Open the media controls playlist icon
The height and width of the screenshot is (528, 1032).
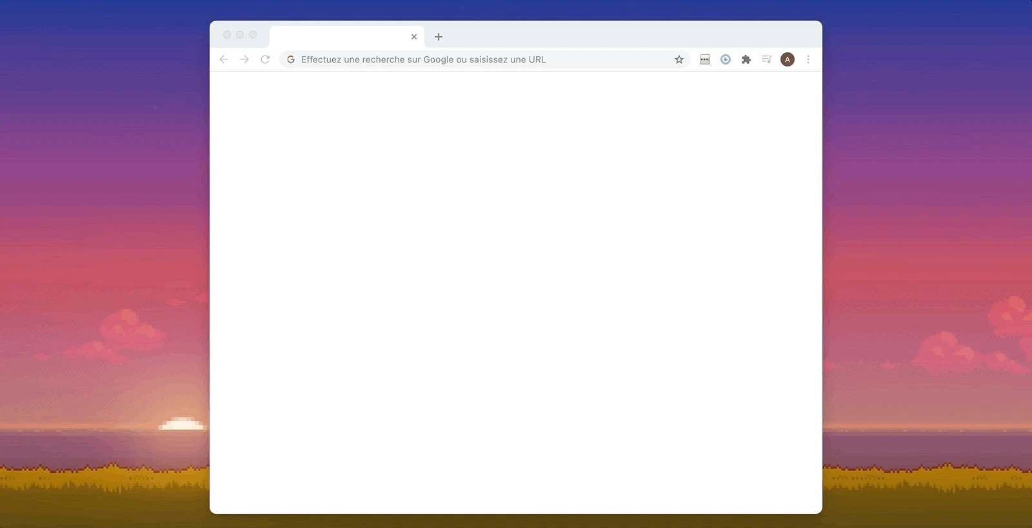[x=767, y=59]
